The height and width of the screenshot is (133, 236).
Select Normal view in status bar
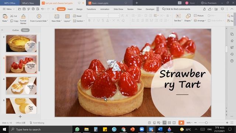(x=164, y=123)
